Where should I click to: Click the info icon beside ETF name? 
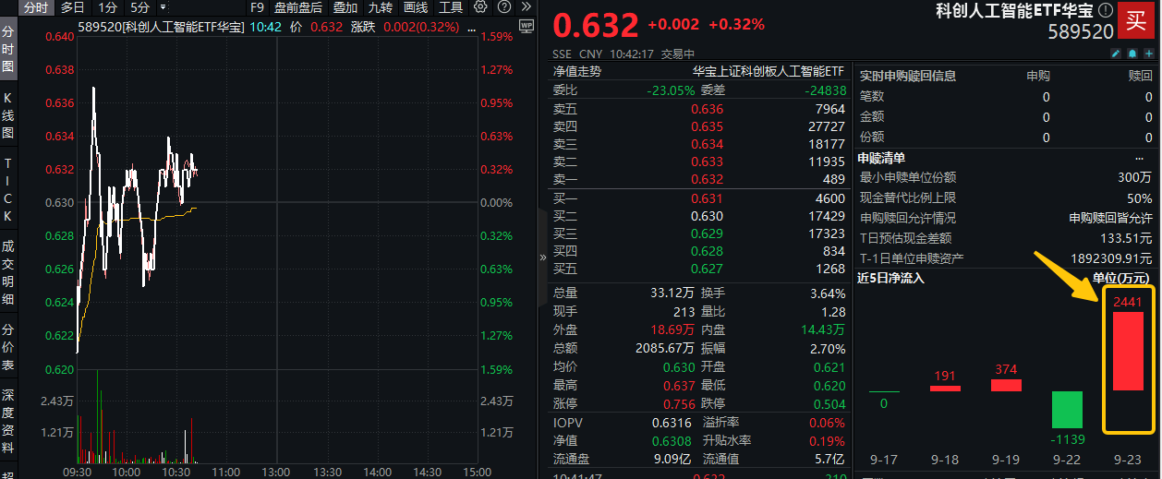(1106, 11)
